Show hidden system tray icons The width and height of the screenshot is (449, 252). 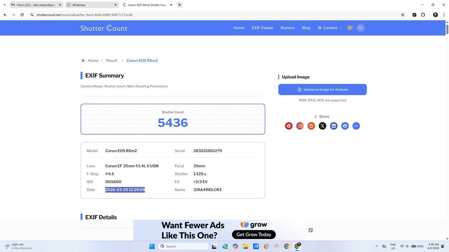coord(377,246)
